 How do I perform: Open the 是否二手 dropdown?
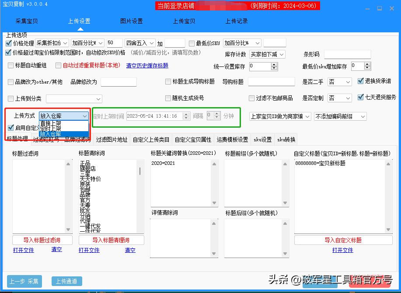339,82
